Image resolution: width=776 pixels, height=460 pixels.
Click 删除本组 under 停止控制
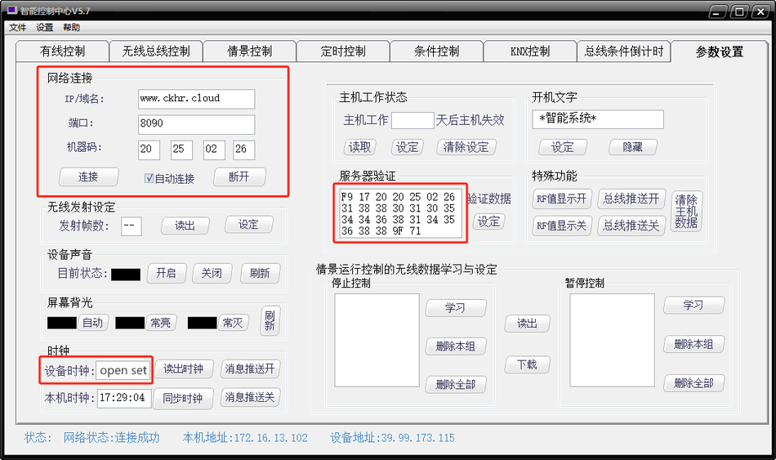click(456, 346)
